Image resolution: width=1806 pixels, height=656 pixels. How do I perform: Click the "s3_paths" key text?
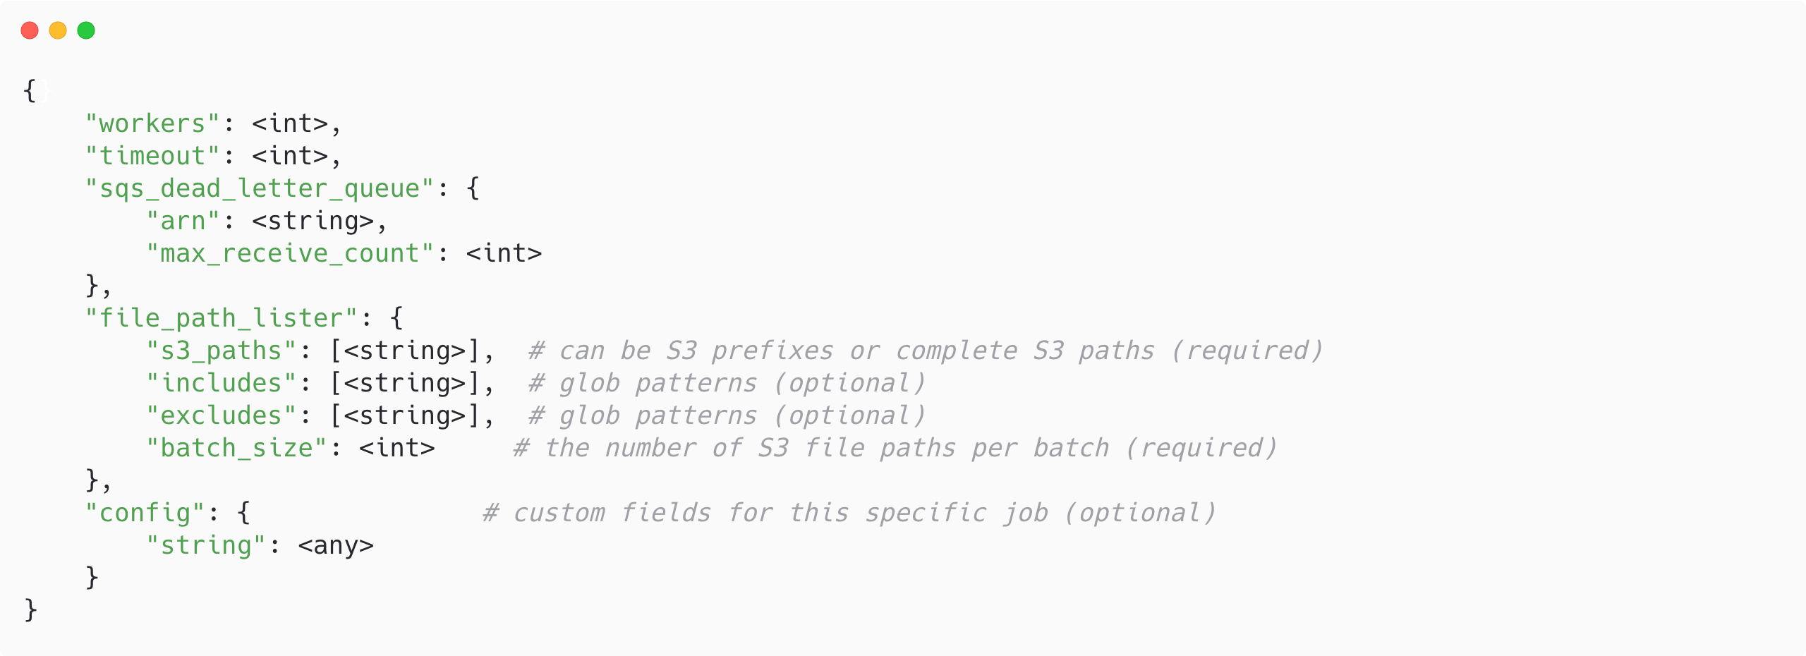pos(221,351)
